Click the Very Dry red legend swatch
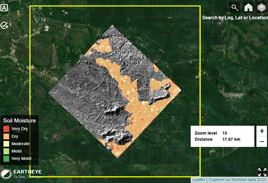268x183 pixels. coord(6,129)
